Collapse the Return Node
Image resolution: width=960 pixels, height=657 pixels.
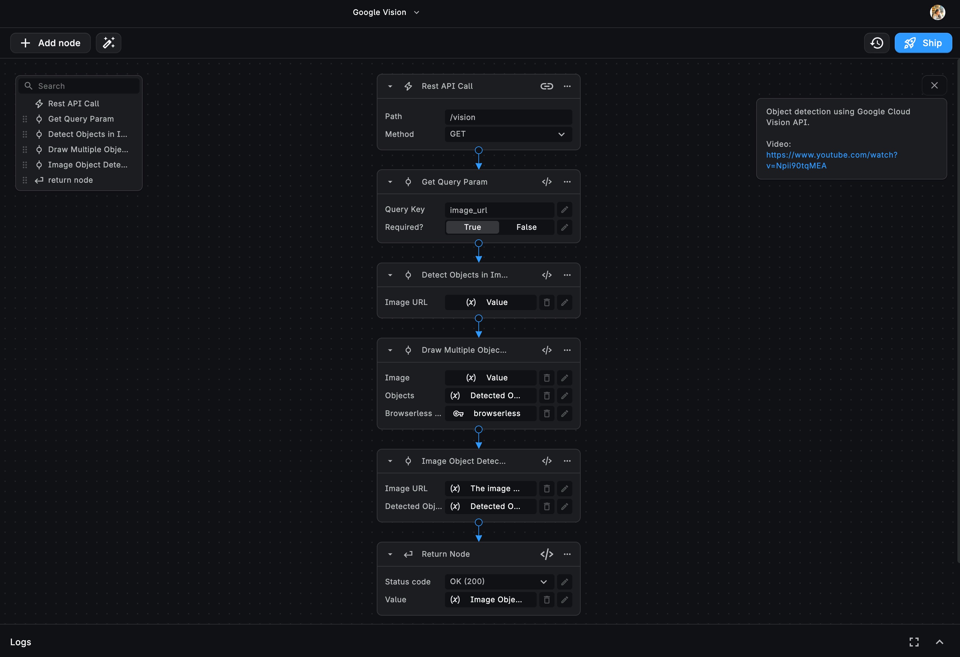pyautogui.click(x=390, y=554)
